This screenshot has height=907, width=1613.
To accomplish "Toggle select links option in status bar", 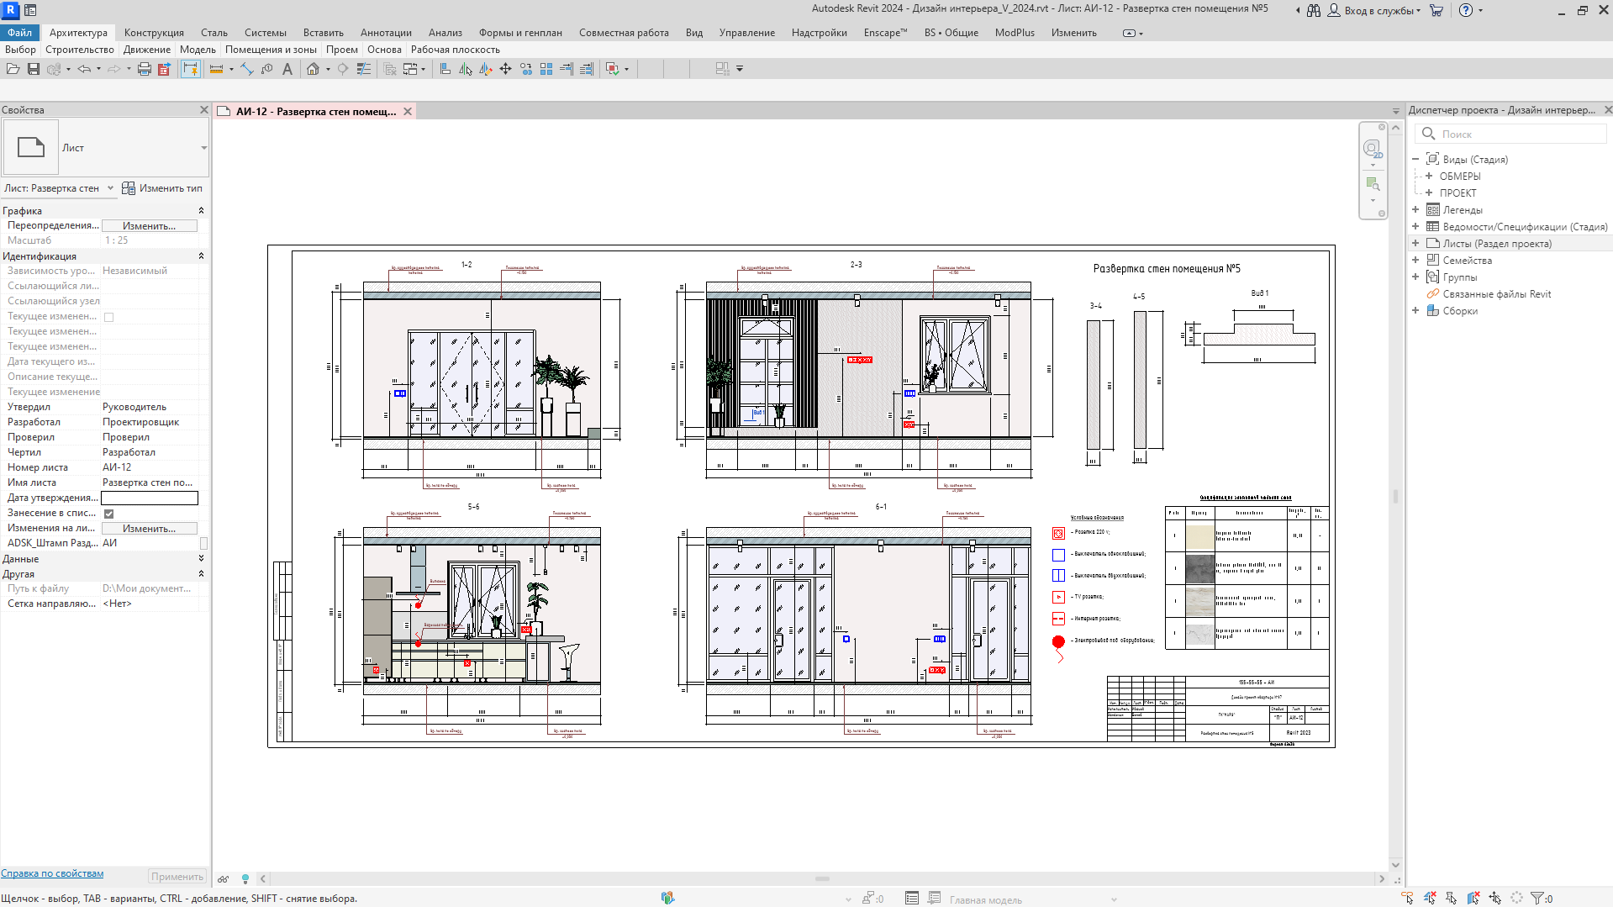I will (1408, 899).
